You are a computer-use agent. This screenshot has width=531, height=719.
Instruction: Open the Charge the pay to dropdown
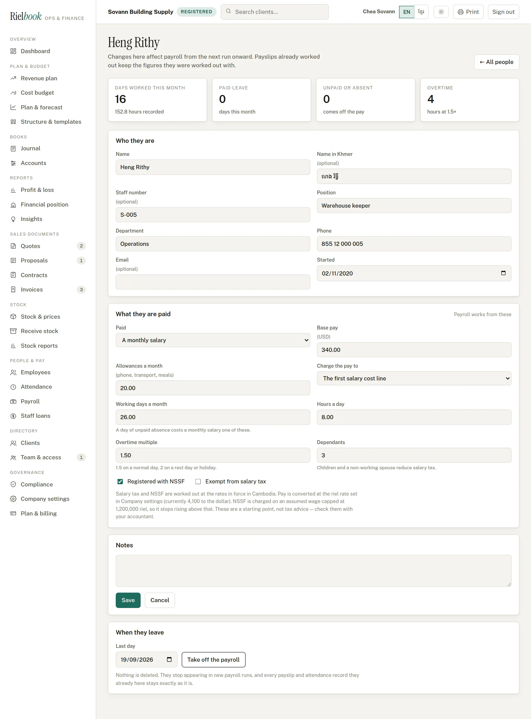pyautogui.click(x=414, y=378)
